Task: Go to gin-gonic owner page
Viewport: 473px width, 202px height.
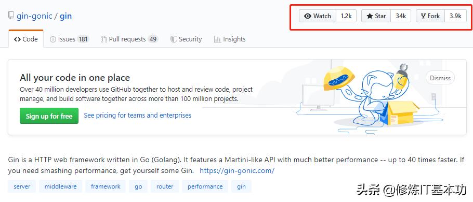Action: [34, 16]
